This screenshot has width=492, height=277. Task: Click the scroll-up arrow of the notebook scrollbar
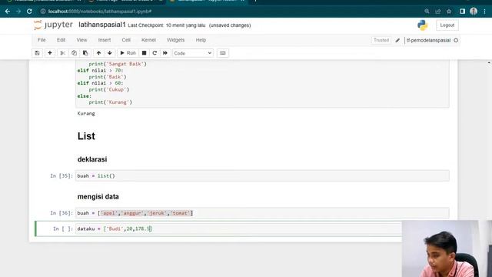pyautogui.click(x=489, y=63)
